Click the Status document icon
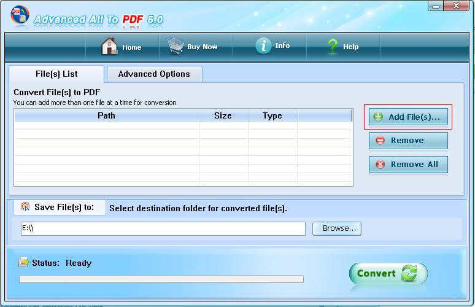475x307 pixels. [x=24, y=262]
